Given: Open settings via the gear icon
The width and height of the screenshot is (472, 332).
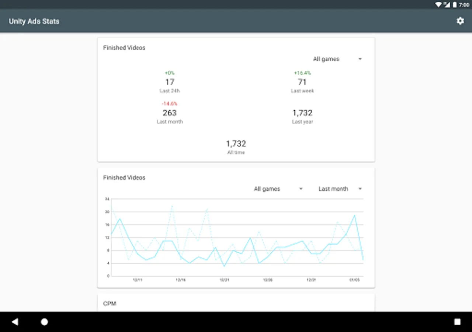Looking at the screenshot, I should (460, 21).
